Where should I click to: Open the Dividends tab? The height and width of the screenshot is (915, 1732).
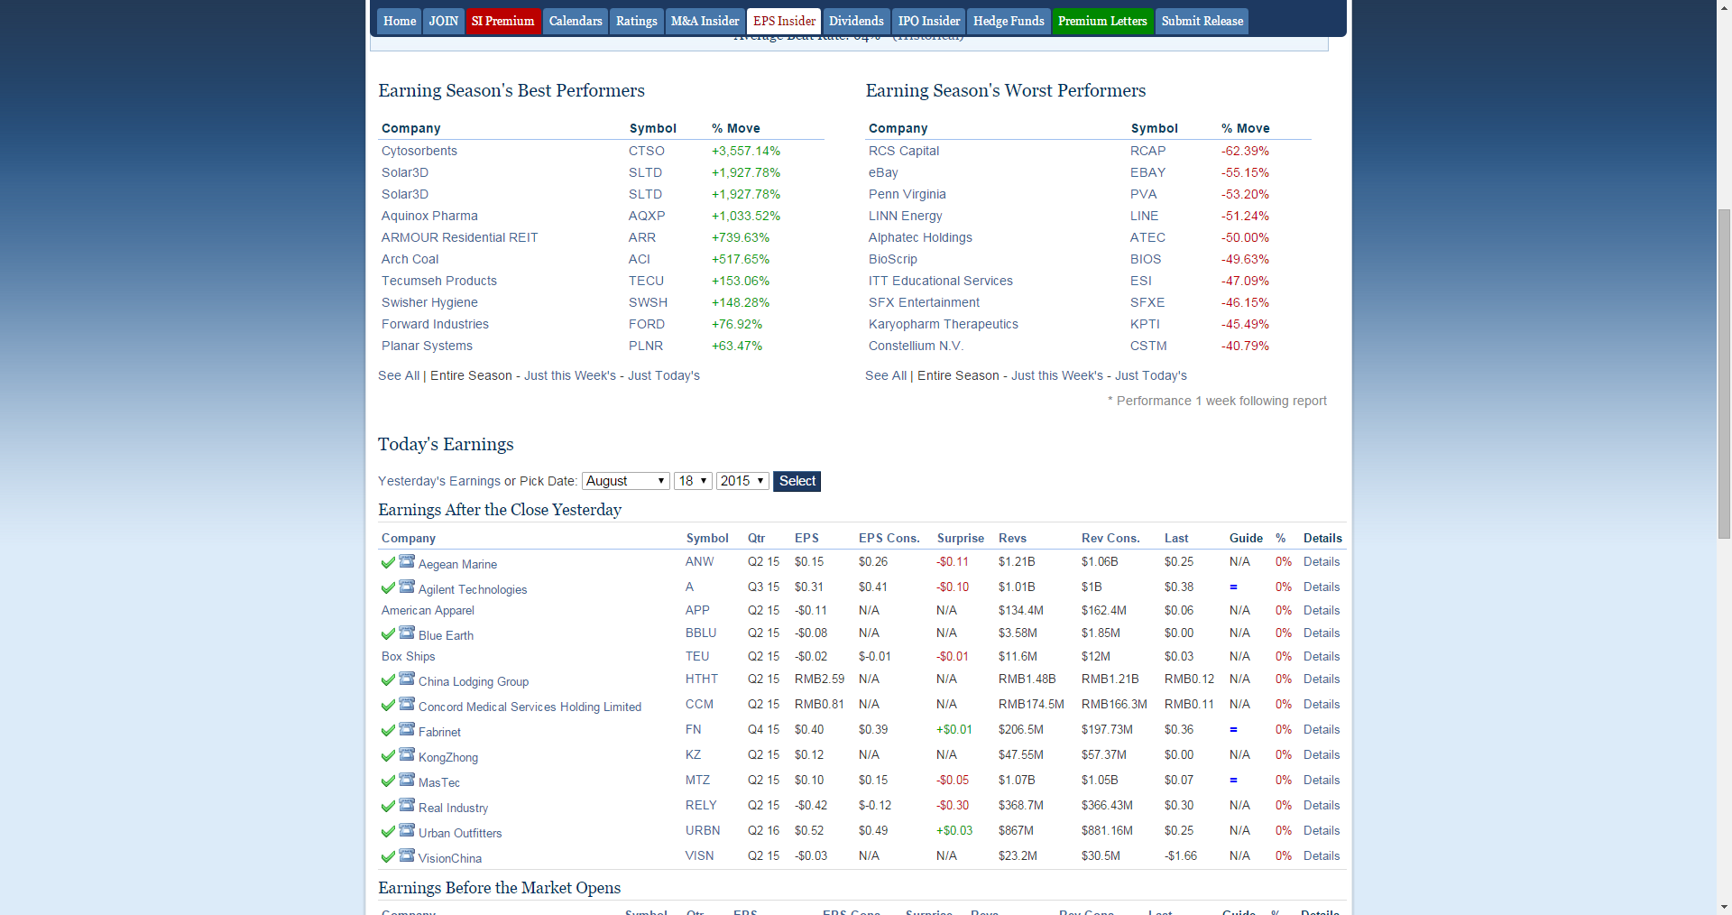pos(856,21)
